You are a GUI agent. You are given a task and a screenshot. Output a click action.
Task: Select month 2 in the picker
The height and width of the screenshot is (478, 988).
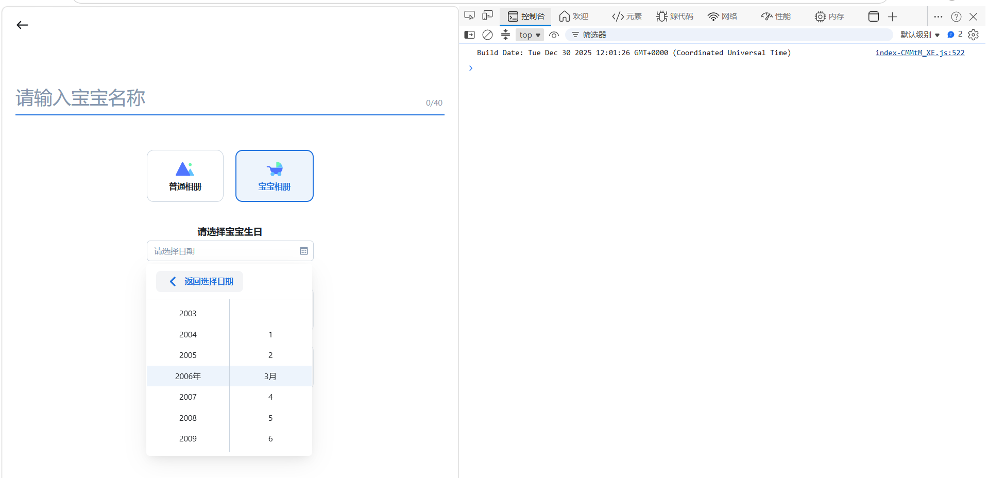click(270, 355)
